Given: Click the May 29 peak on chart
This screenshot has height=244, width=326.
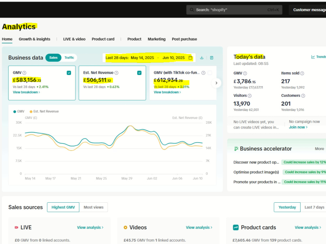Looking at the screenshot, I should (130, 126).
